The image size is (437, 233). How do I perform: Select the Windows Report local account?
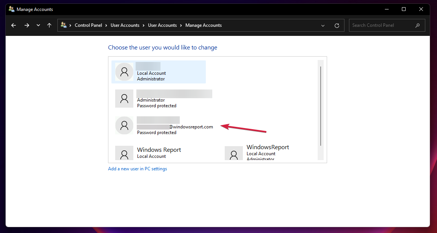pyautogui.click(x=159, y=153)
